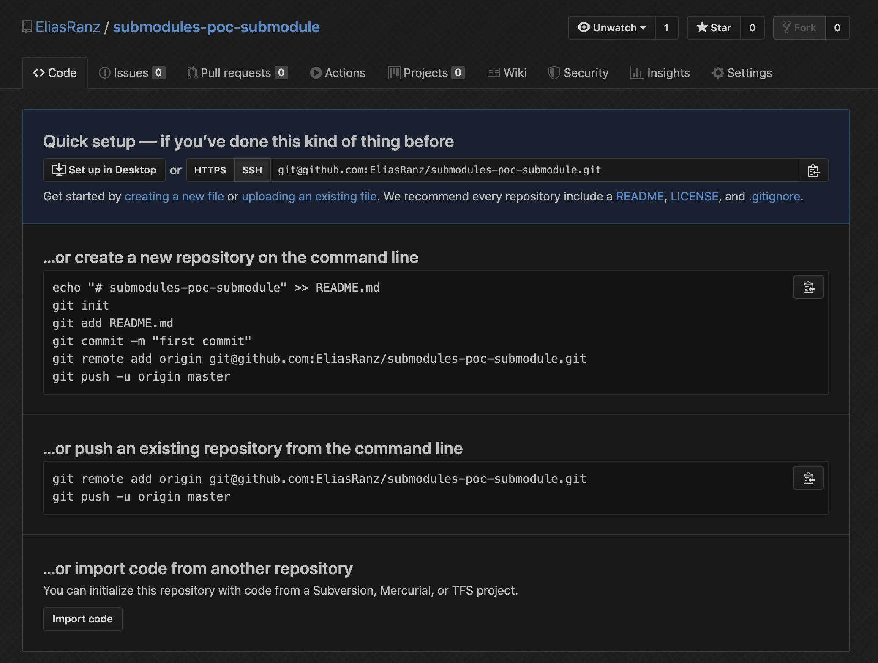Open the Issues tab
The image size is (878, 663).
pyautogui.click(x=132, y=73)
